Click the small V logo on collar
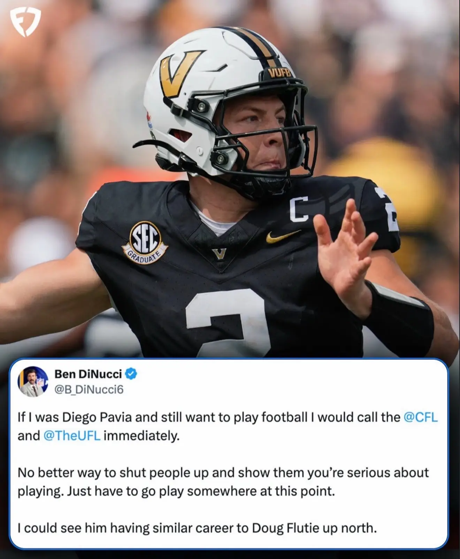460x559 pixels. [219, 253]
